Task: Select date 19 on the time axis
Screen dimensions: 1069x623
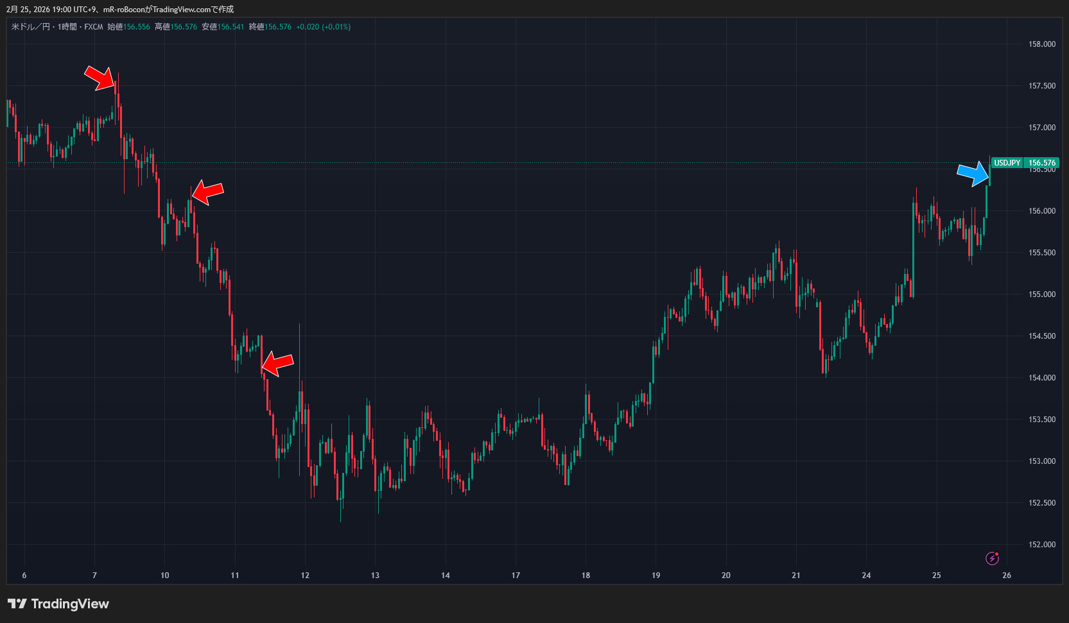Action: tap(656, 576)
